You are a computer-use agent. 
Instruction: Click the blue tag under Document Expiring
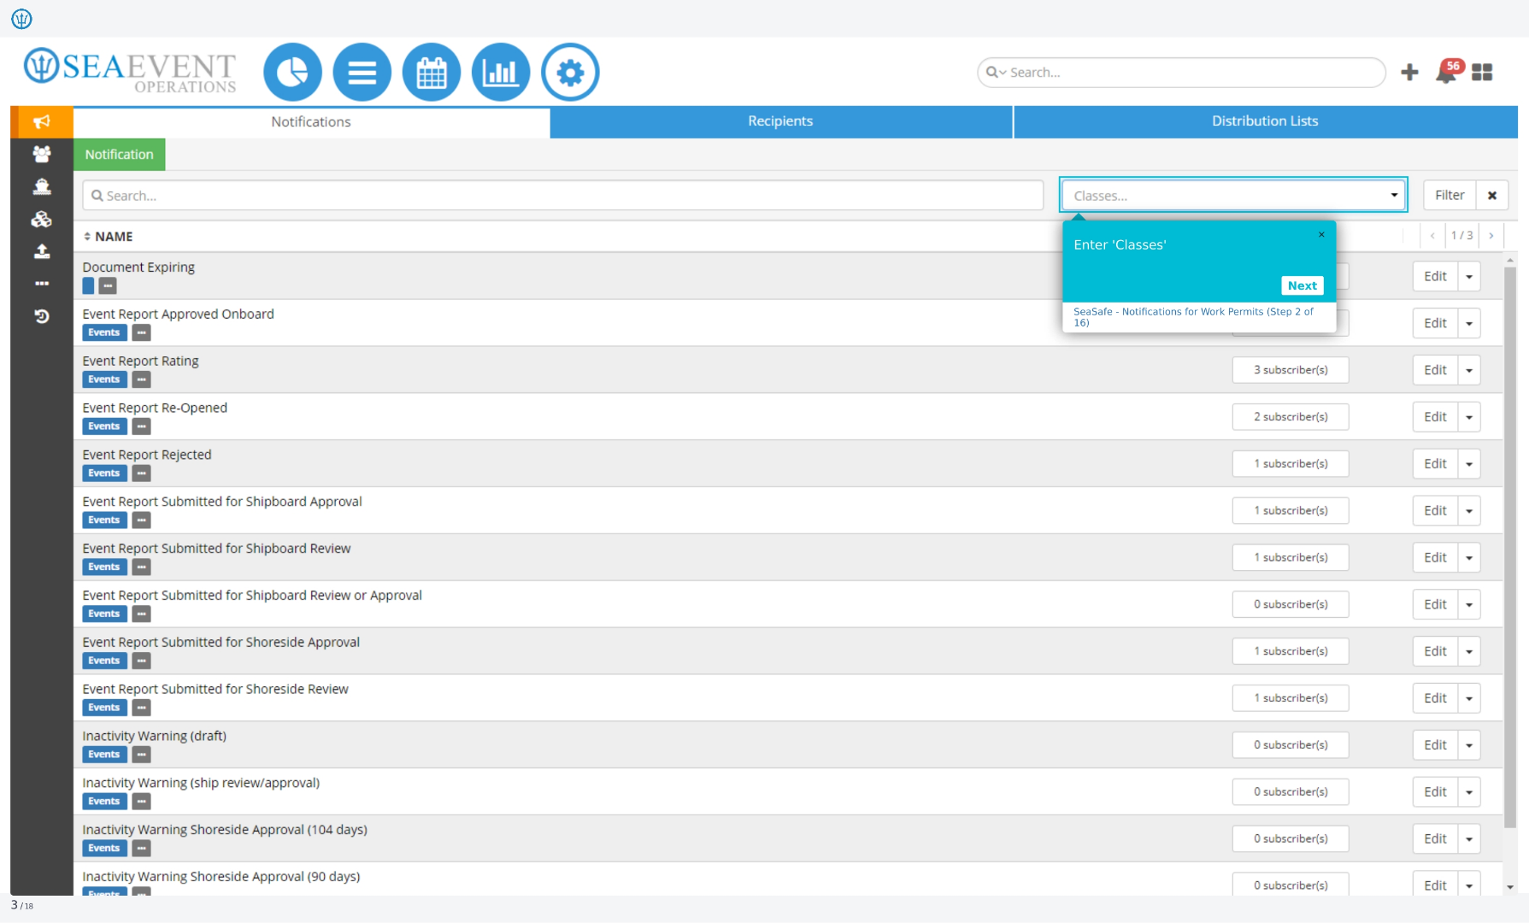click(x=89, y=286)
